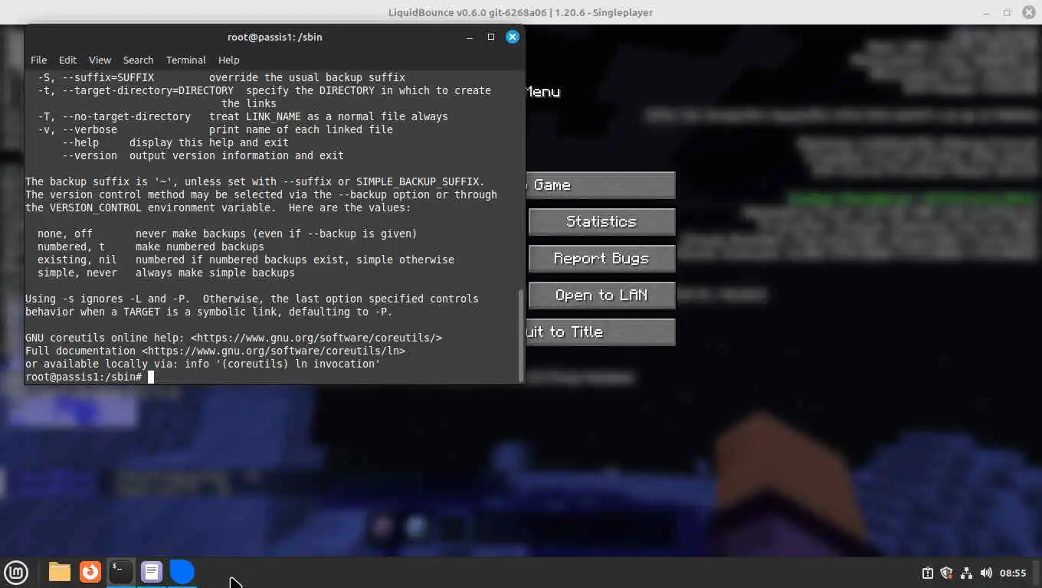This screenshot has height=588, width=1042.
Task: Click the terminal vertical scrollbar
Action: click(x=522, y=335)
